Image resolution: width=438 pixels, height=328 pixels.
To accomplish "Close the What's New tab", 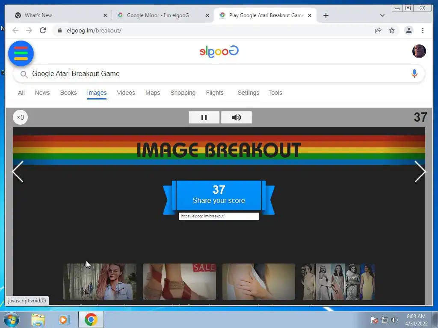I will tap(105, 15).
